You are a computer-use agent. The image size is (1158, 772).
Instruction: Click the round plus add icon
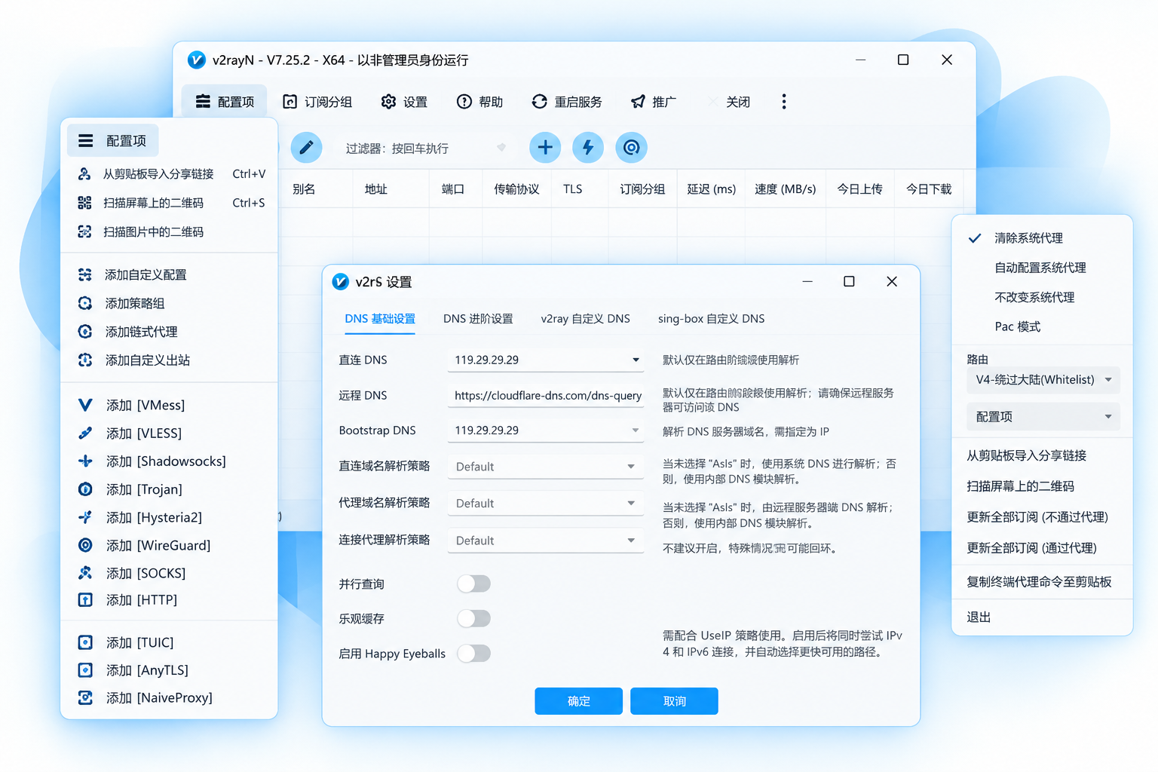pos(545,147)
